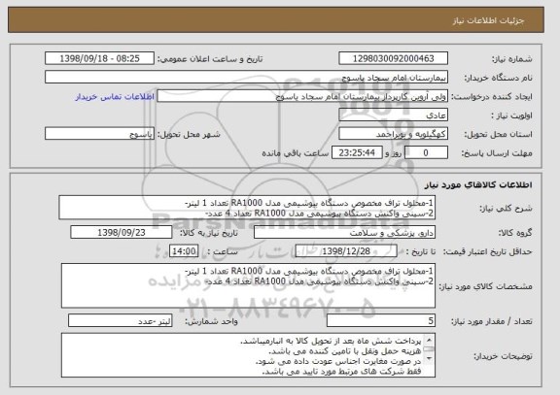Click the quantity field showing 5
The width and height of the screenshot is (560, 395).
[381, 321]
